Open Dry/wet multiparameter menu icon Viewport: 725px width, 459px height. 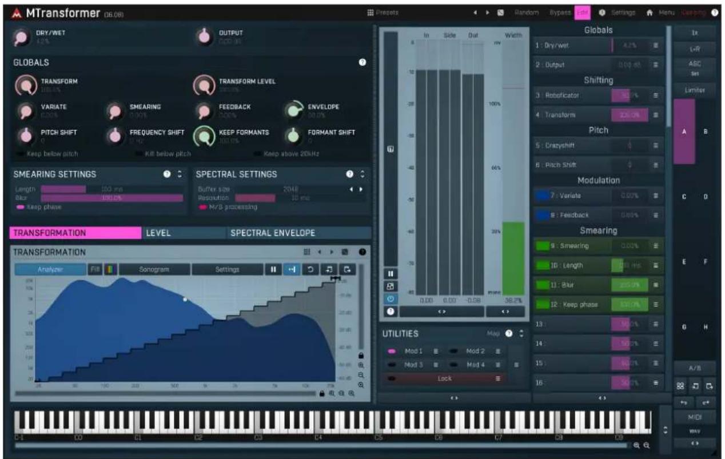656,45
